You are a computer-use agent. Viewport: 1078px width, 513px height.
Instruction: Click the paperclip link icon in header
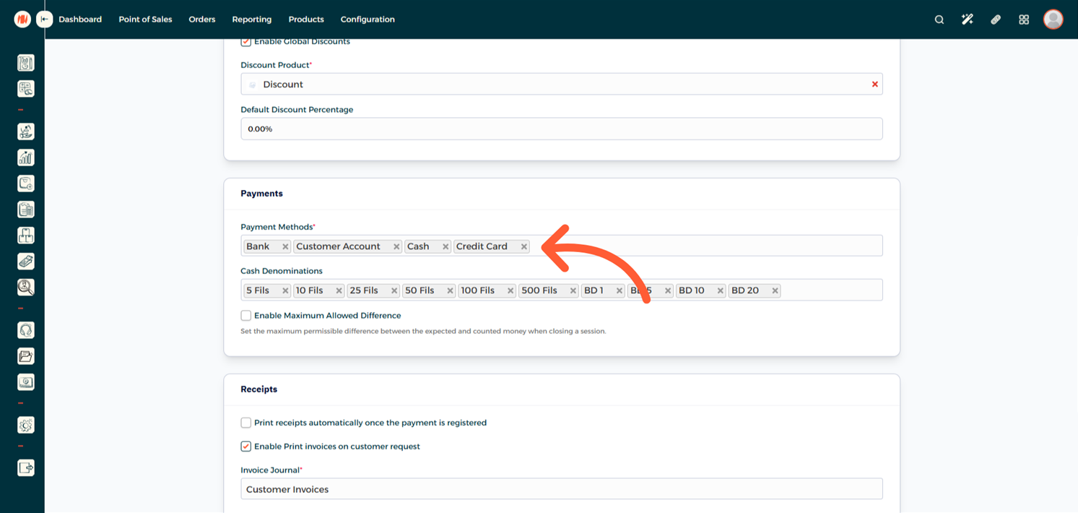point(996,20)
